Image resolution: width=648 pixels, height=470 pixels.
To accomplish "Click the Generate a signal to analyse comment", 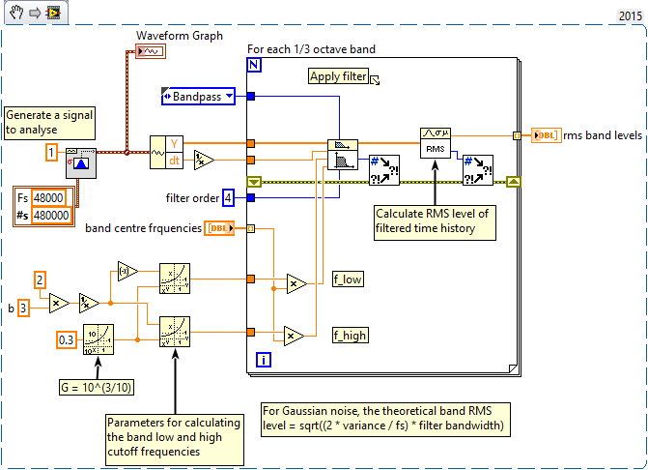I will click(49, 123).
